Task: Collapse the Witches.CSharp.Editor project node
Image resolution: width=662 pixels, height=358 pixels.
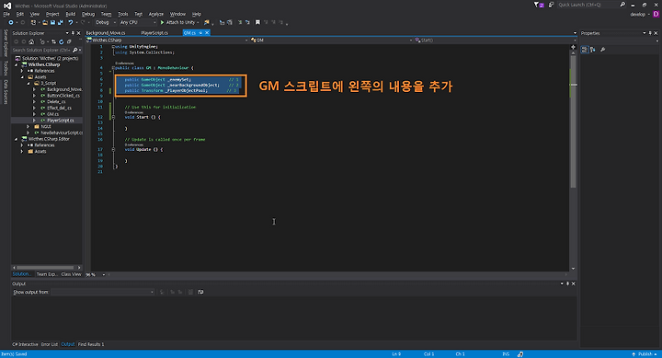Action: click(x=17, y=139)
